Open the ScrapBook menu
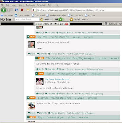This screenshot has height=123, width=122. click(41, 5)
